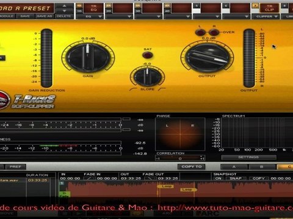This screenshot has height=219, width=293.
Task: Click the empty slot 4 module display
Action: click(x=181, y=8)
